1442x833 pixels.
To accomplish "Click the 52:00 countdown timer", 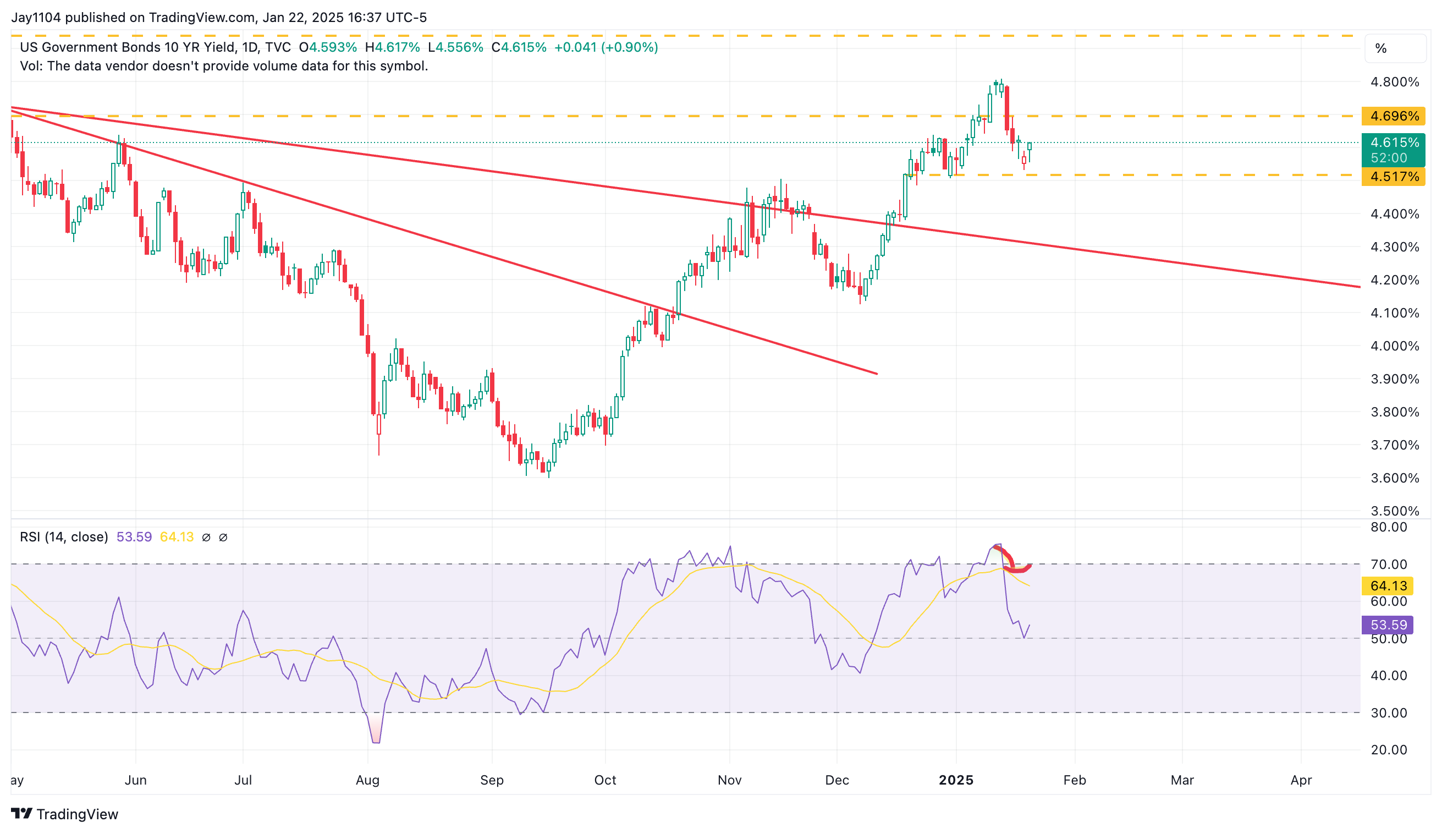I will coord(1389,158).
